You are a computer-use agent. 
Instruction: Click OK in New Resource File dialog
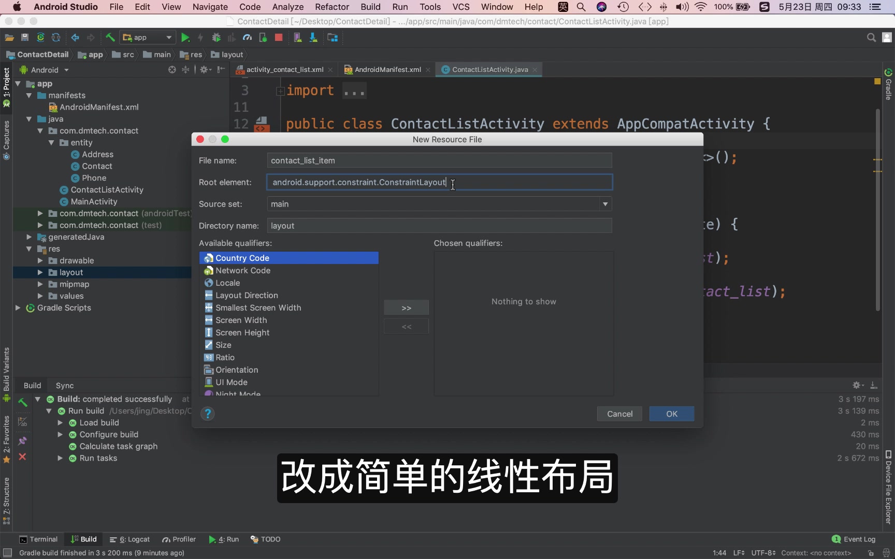pyautogui.click(x=672, y=414)
